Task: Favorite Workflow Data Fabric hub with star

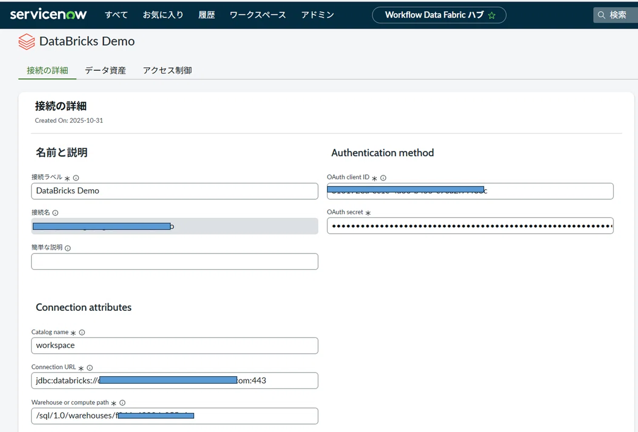Action: tap(492, 15)
